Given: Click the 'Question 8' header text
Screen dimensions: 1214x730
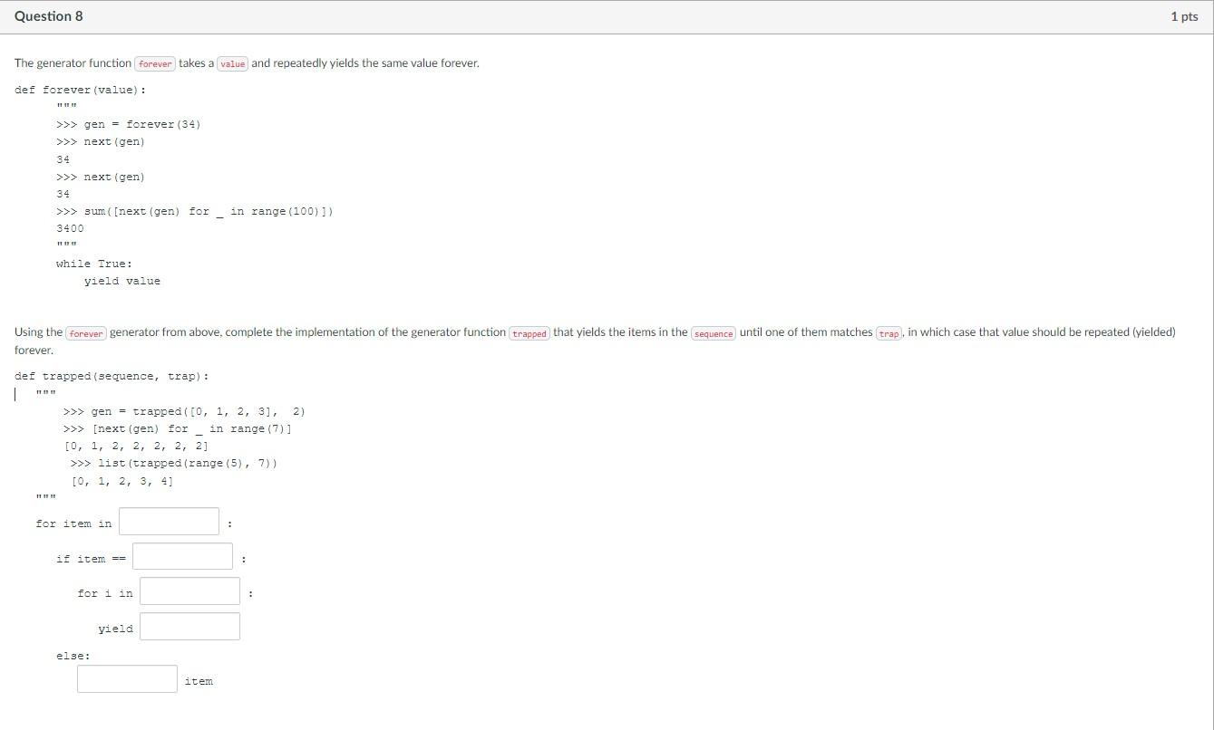Looking at the screenshot, I should point(48,15).
